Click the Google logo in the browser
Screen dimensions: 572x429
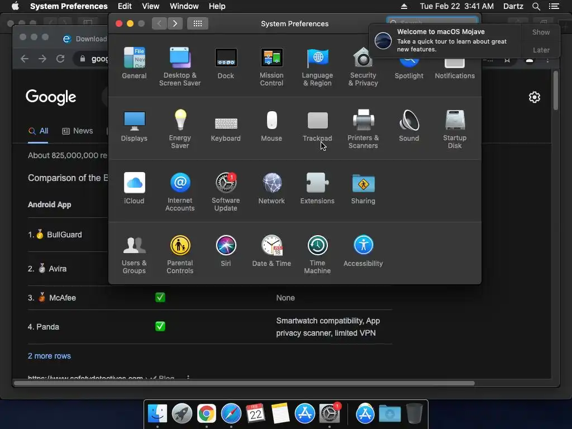51,97
